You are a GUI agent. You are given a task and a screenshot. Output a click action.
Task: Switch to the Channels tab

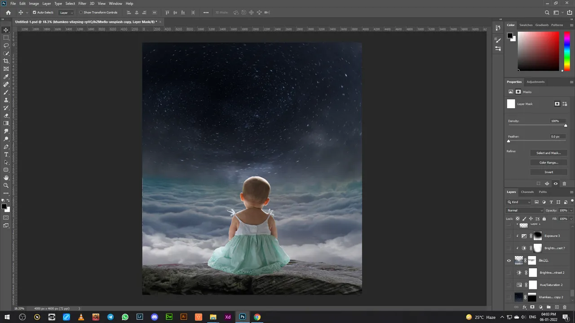(527, 192)
